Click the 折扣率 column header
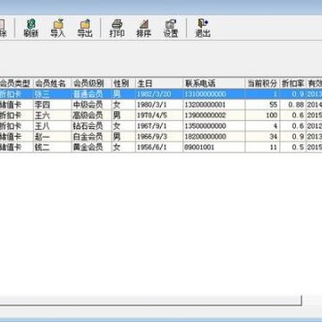This screenshot has height=322, width=322. click(292, 83)
